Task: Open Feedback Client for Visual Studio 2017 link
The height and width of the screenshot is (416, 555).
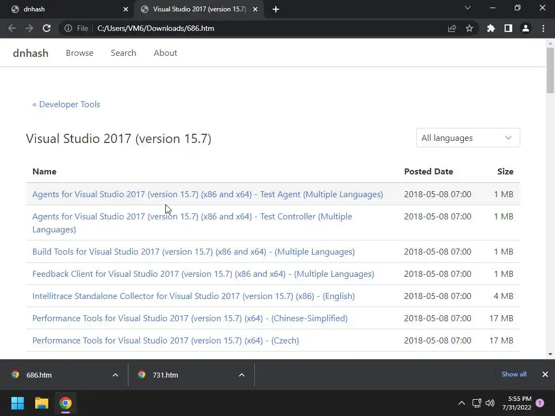Action: coord(203,274)
